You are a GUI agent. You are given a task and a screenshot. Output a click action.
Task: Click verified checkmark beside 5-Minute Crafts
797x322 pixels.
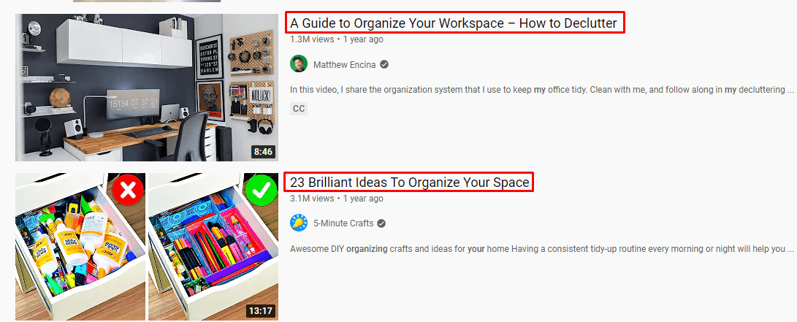381,223
